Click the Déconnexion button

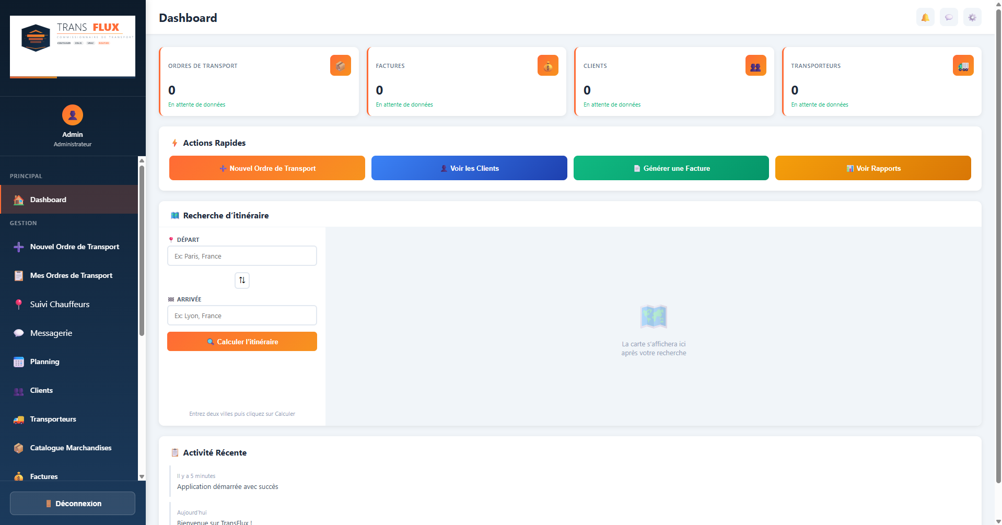(x=72, y=503)
